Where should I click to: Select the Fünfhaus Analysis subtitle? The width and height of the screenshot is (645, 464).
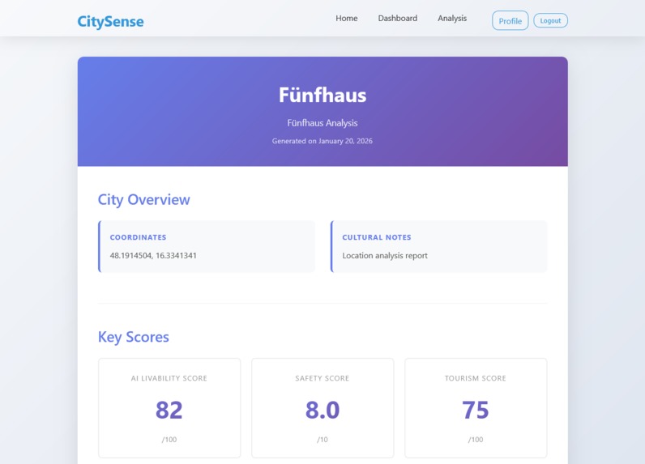coord(322,123)
